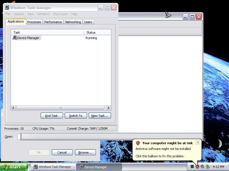
Task: Click the green CPU usage tray icon
Action: point(192,167)
